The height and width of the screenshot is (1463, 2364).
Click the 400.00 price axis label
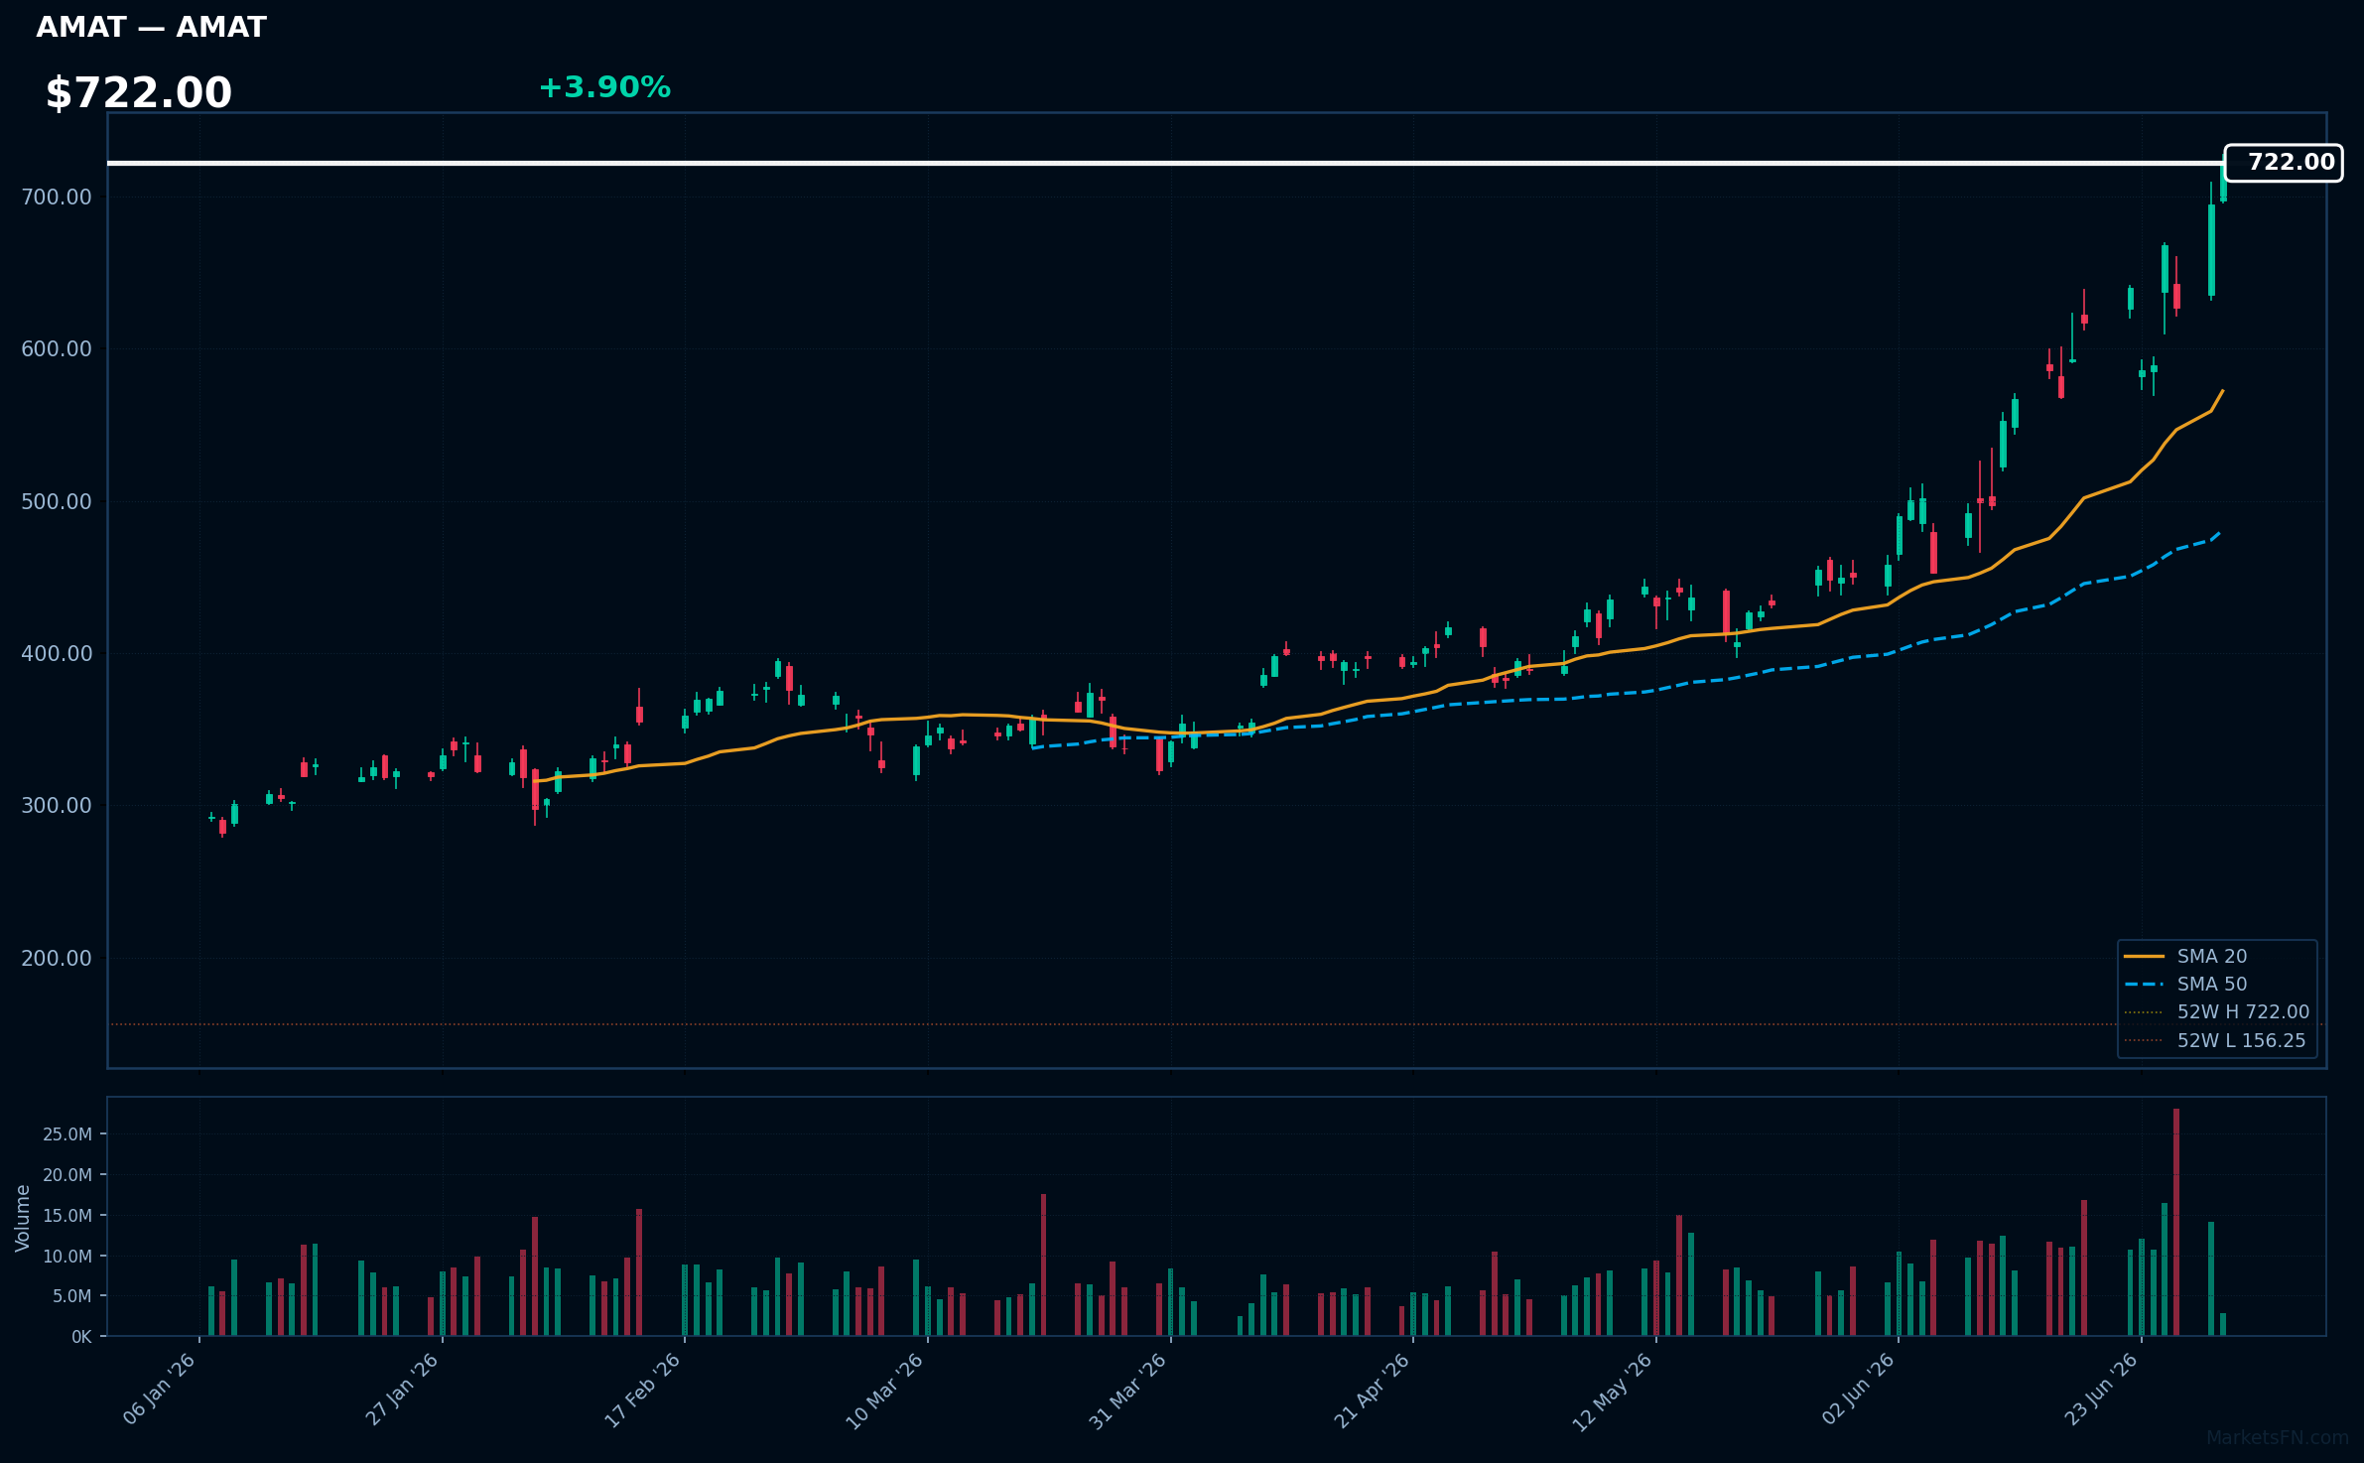(57, 653)
